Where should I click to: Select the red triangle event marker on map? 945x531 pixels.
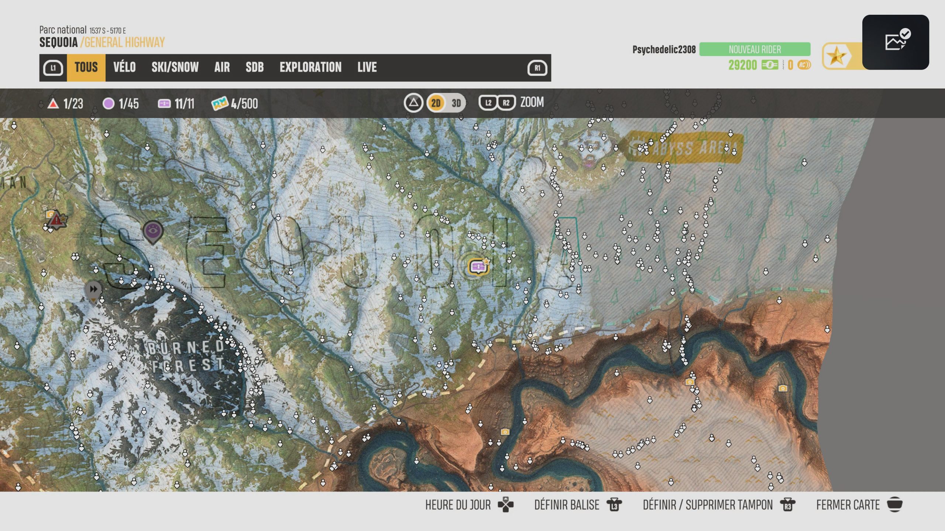point(56,220)
